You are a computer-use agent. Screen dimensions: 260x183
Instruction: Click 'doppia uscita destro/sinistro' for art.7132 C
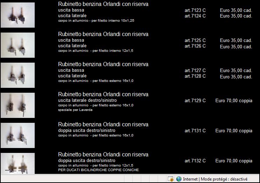click(87, 161)
